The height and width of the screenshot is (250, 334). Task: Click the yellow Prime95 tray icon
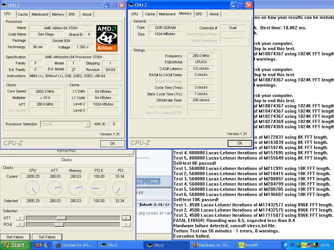pyautogui.click(x=304, y=245)
